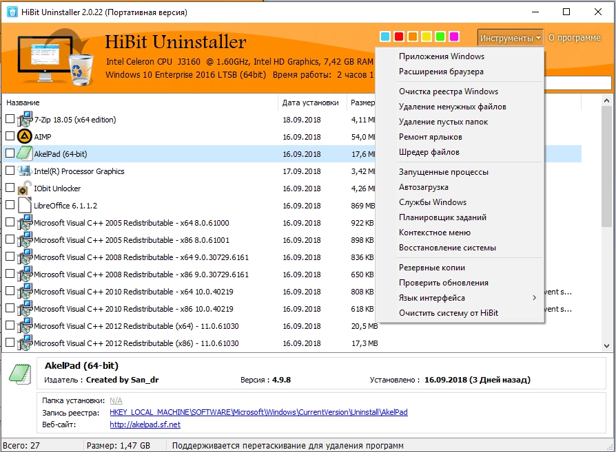Open Приложения Windows from the menu

460,56
